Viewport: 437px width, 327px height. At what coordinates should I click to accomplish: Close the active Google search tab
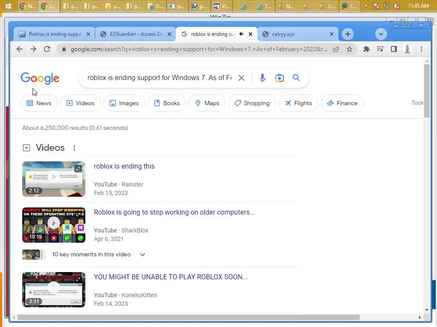pos(250,34)
